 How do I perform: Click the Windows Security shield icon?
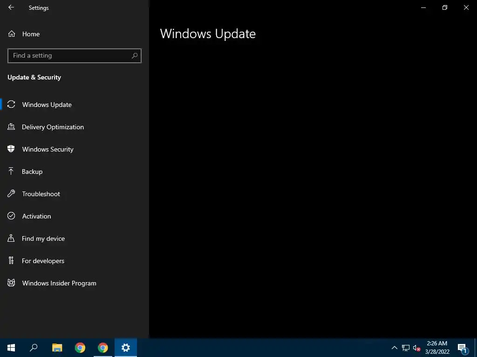click(x=11, y=149)
